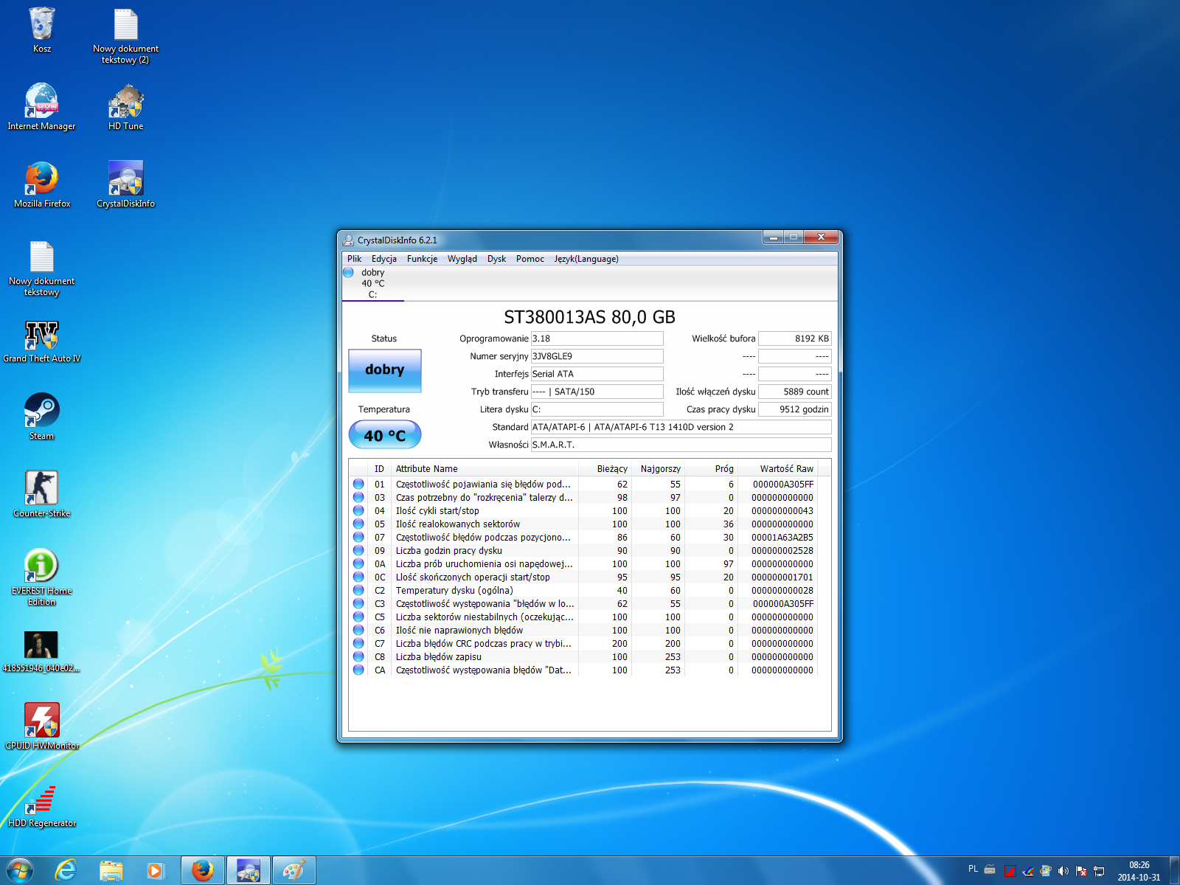Click the 9512 godzin working time value
Image resolution: width=1180 pixels, height=885 pixels.
pos(794,409)
